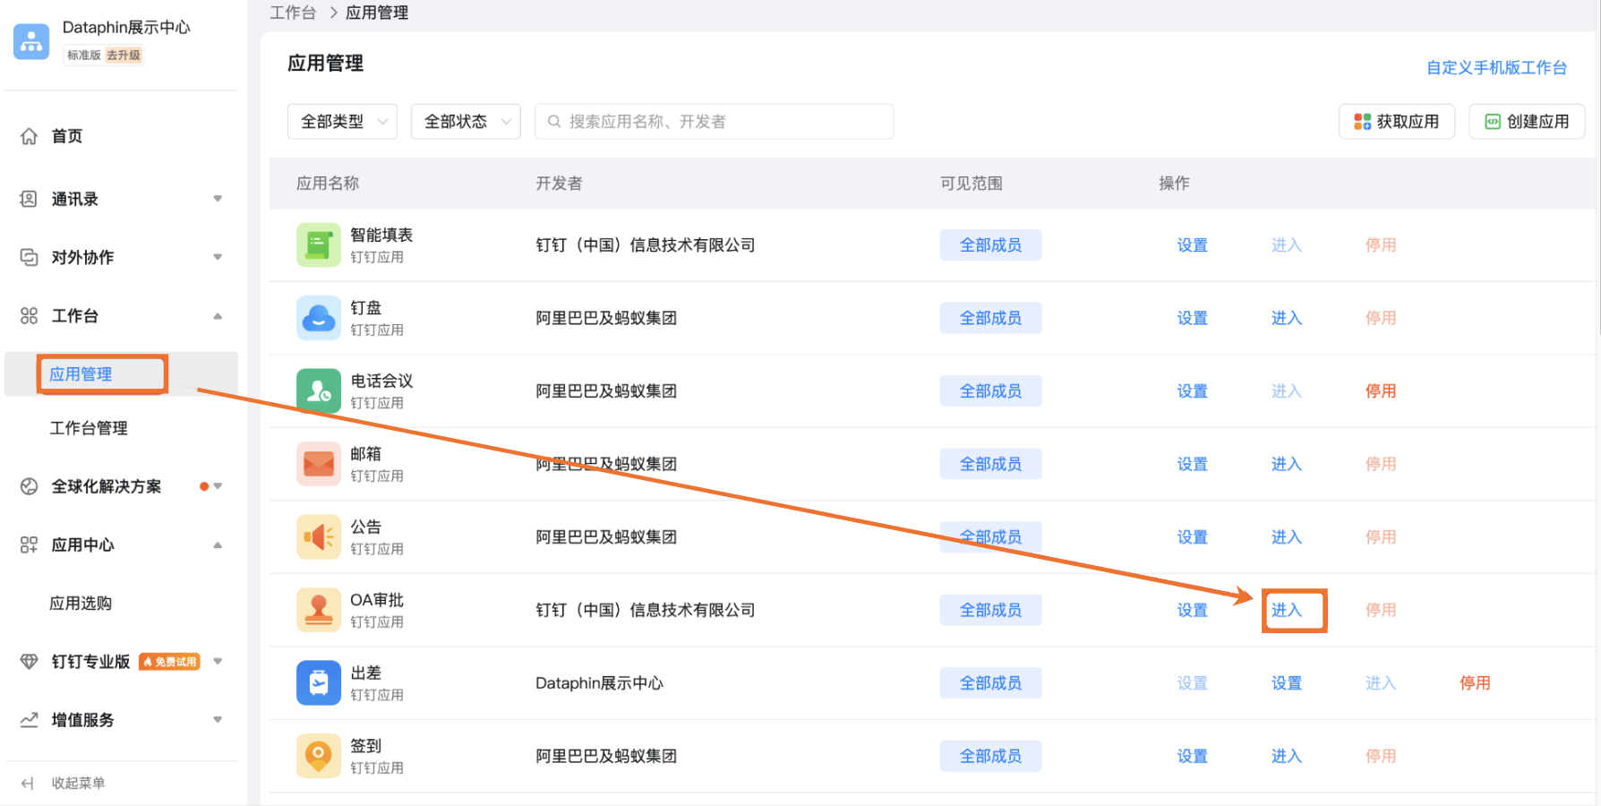The height and width of the screenshot is (806, 1601).
Task: Click 全部成员 for 钉盘
Action: click(990, 318)
